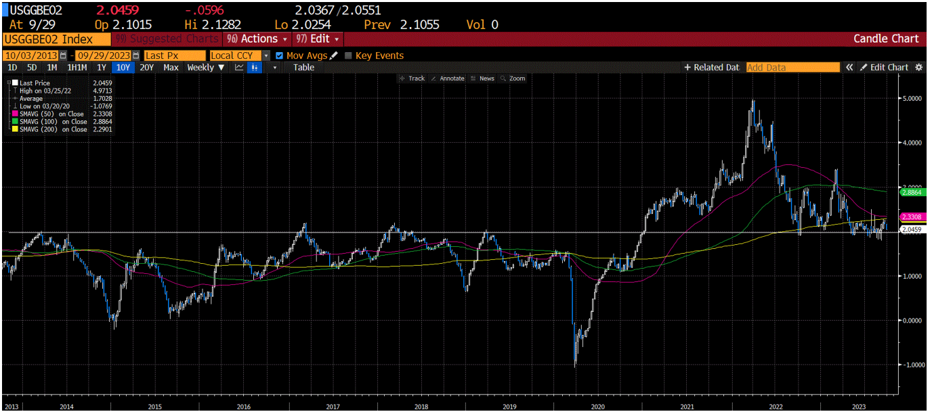Select the Max range tab

[170, 68]
